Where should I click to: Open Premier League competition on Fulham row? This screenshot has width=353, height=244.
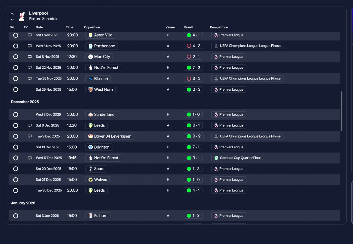click(x=229, y=216)
